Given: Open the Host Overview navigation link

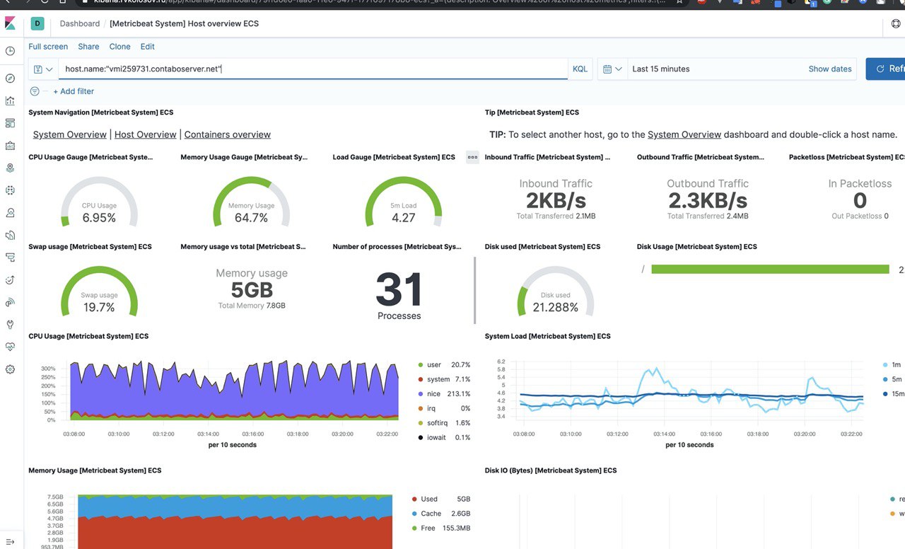Looking at the screenshot, I should 146,134.
